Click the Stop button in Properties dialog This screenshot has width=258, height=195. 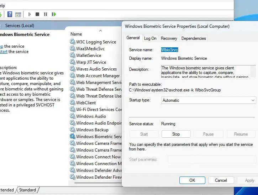click(176, 134)
